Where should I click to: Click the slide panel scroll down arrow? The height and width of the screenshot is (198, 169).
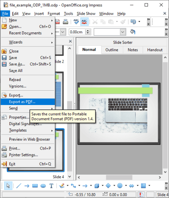pyautogui.click(x=69, y=176)
